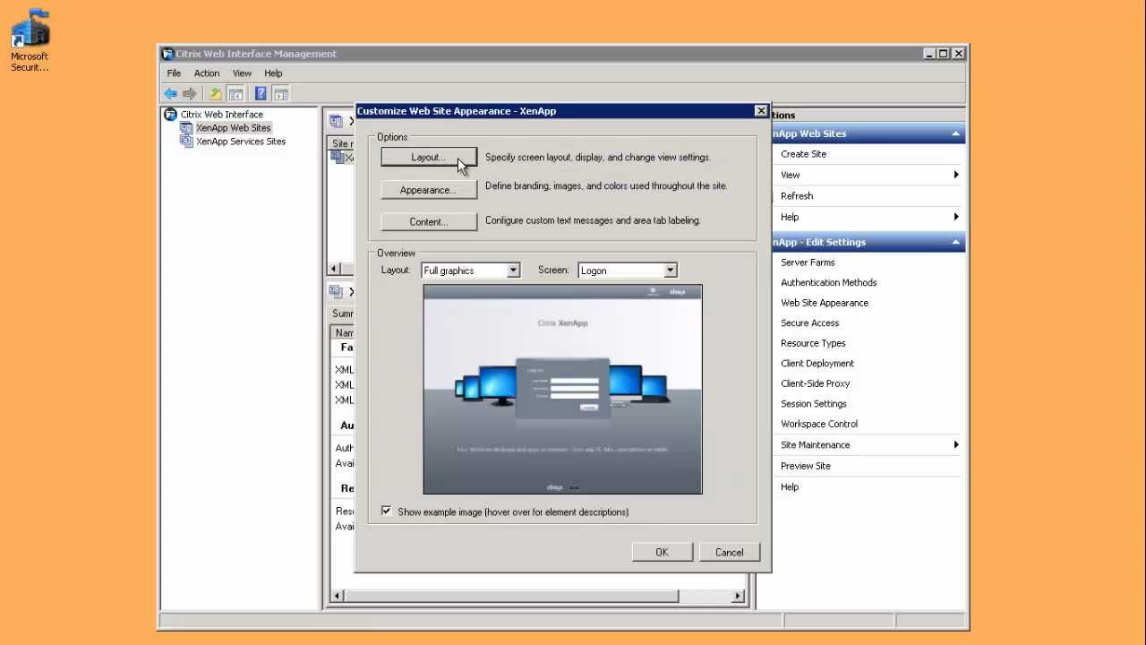Open Secure Access settings
Viewport: 1146px width, 645px height.
coord(810,323)
